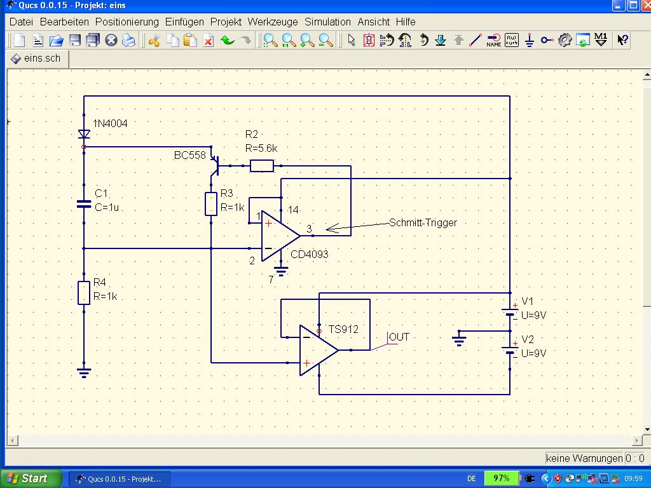Select capacitor C1 symbol
This screenshot has height=488, width=651.
84,204
